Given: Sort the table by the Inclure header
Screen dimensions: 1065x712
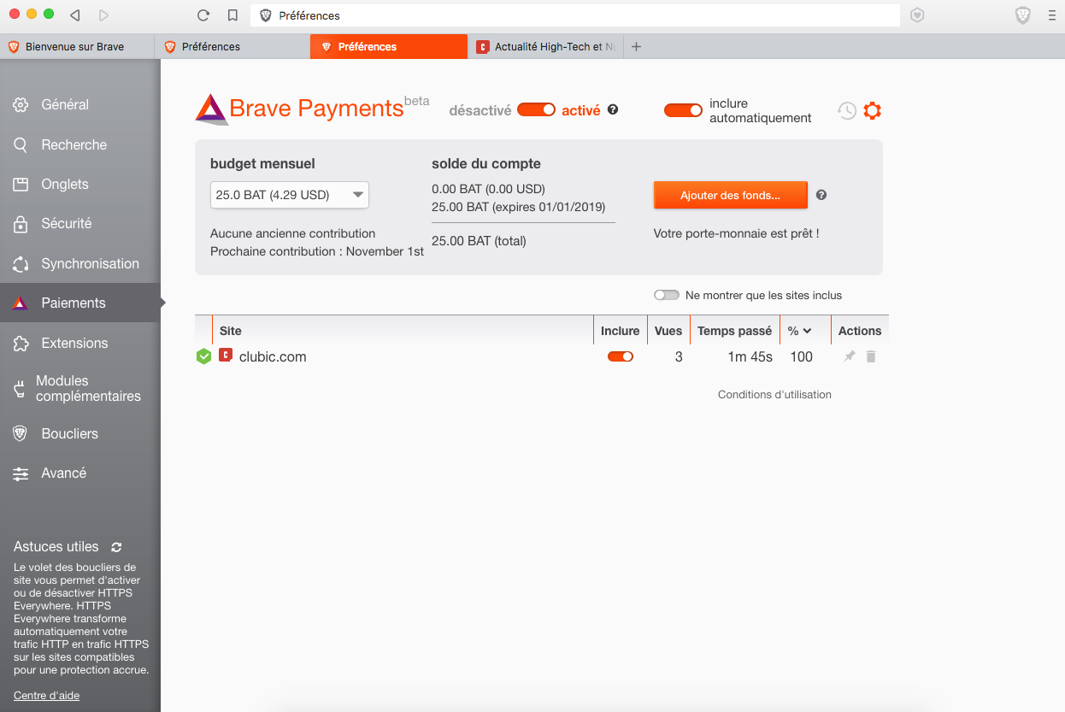Looking at the screenshot, I should [620, 331].
